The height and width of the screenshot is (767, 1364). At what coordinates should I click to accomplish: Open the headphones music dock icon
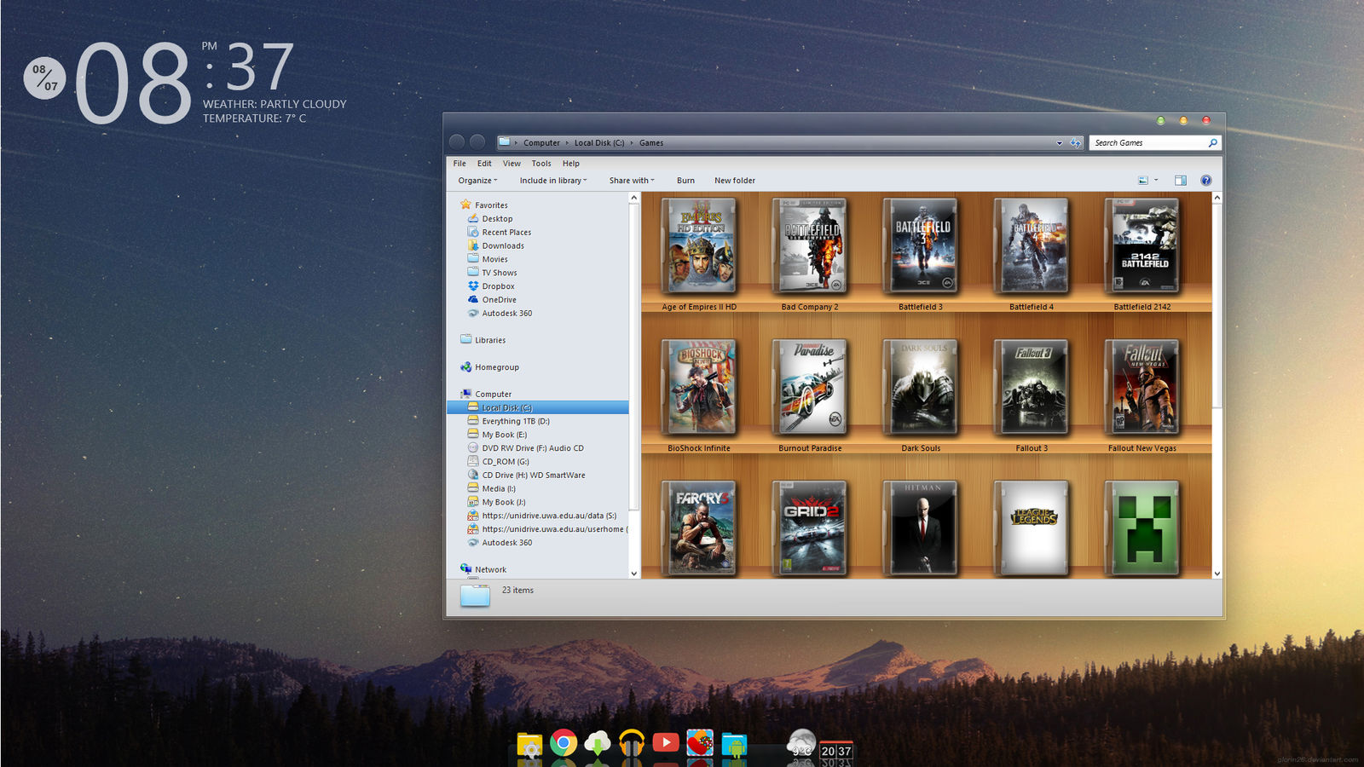pyautogui.click(x=632, y=743)
